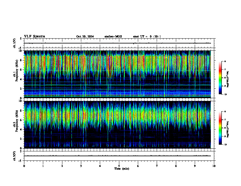Click the ch.2 'Frequency (kHz)' axis label
The image size is (241, 186).
[16, 121]
